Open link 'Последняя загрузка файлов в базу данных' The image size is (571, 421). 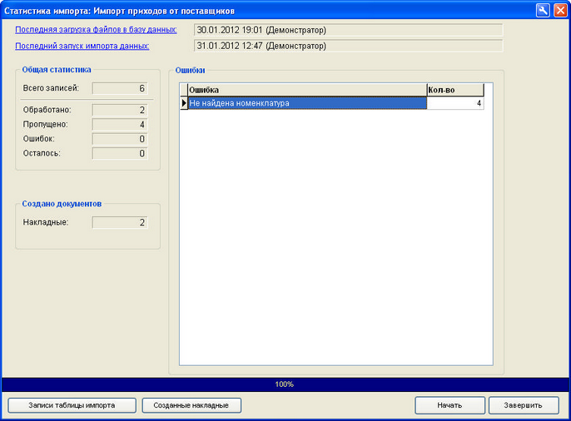coord(96,30)
